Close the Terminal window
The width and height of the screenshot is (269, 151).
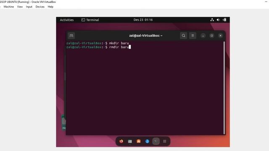[x=220, y=36]
